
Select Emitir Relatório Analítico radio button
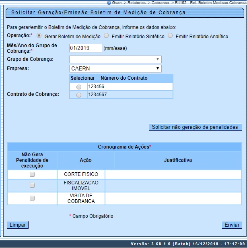[170, 36]
